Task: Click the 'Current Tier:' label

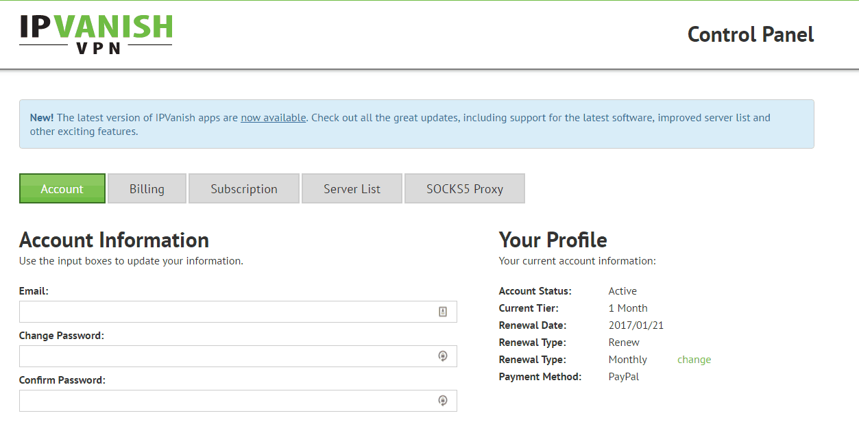Action: pyautogui.click(x=529, y=308)
